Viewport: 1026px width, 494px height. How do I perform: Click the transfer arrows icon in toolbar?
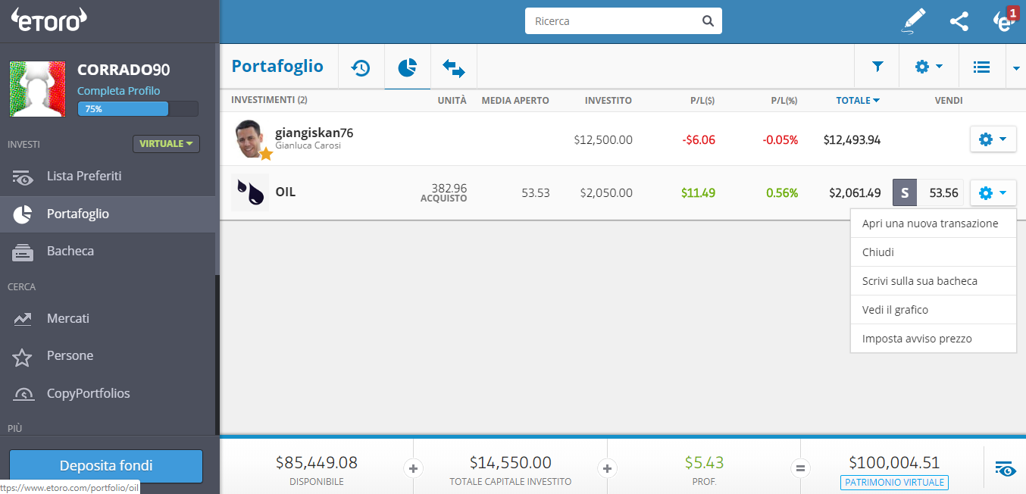click(454, 68)
